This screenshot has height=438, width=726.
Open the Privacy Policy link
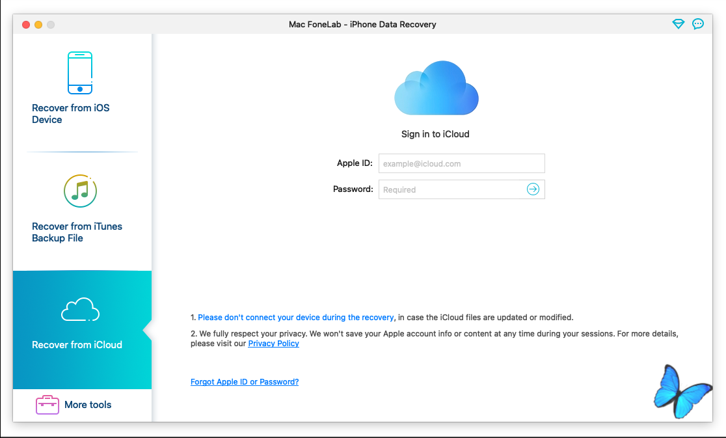[274, 344]
